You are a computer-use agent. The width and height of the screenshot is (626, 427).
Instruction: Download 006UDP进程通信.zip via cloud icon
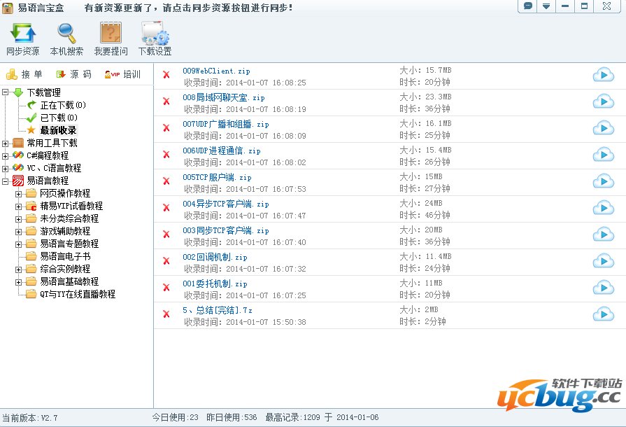tap(603, 155)
